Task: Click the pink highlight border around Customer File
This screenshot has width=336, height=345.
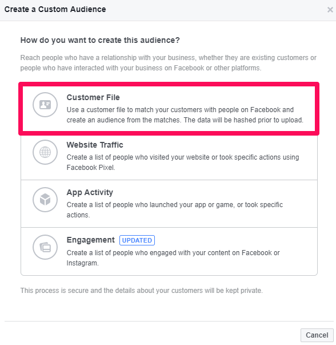Action: (x=169, y=84)
